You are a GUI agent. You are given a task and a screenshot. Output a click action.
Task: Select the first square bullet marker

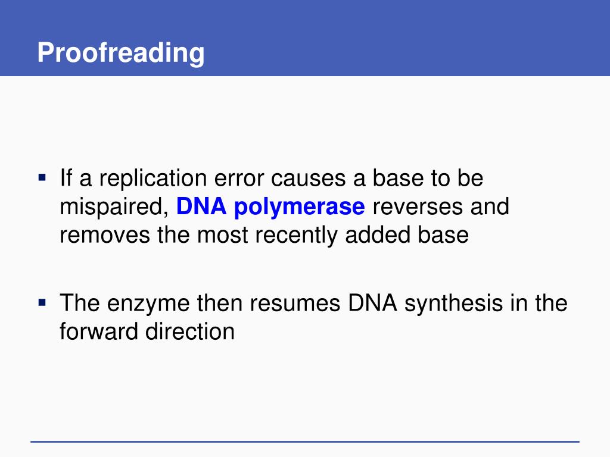coord(42,178)
